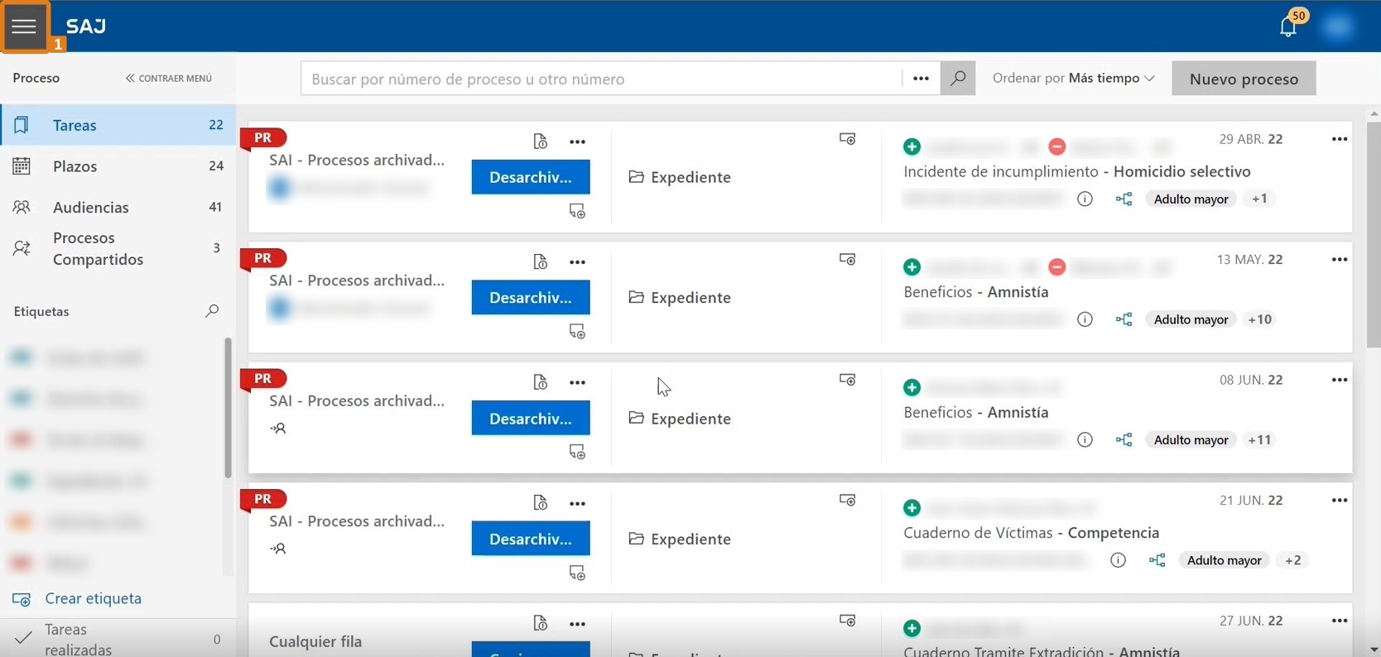The image size is (1381, 657).
Task: Click shared user icon in 08 JUN. task card
Action: coord(278,429)
